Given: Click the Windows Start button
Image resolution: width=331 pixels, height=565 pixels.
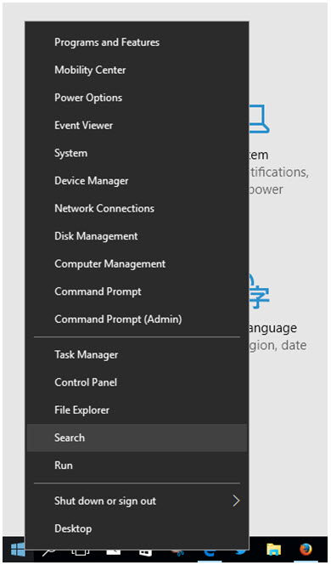Looking at the screenshot, I should 18,550.
